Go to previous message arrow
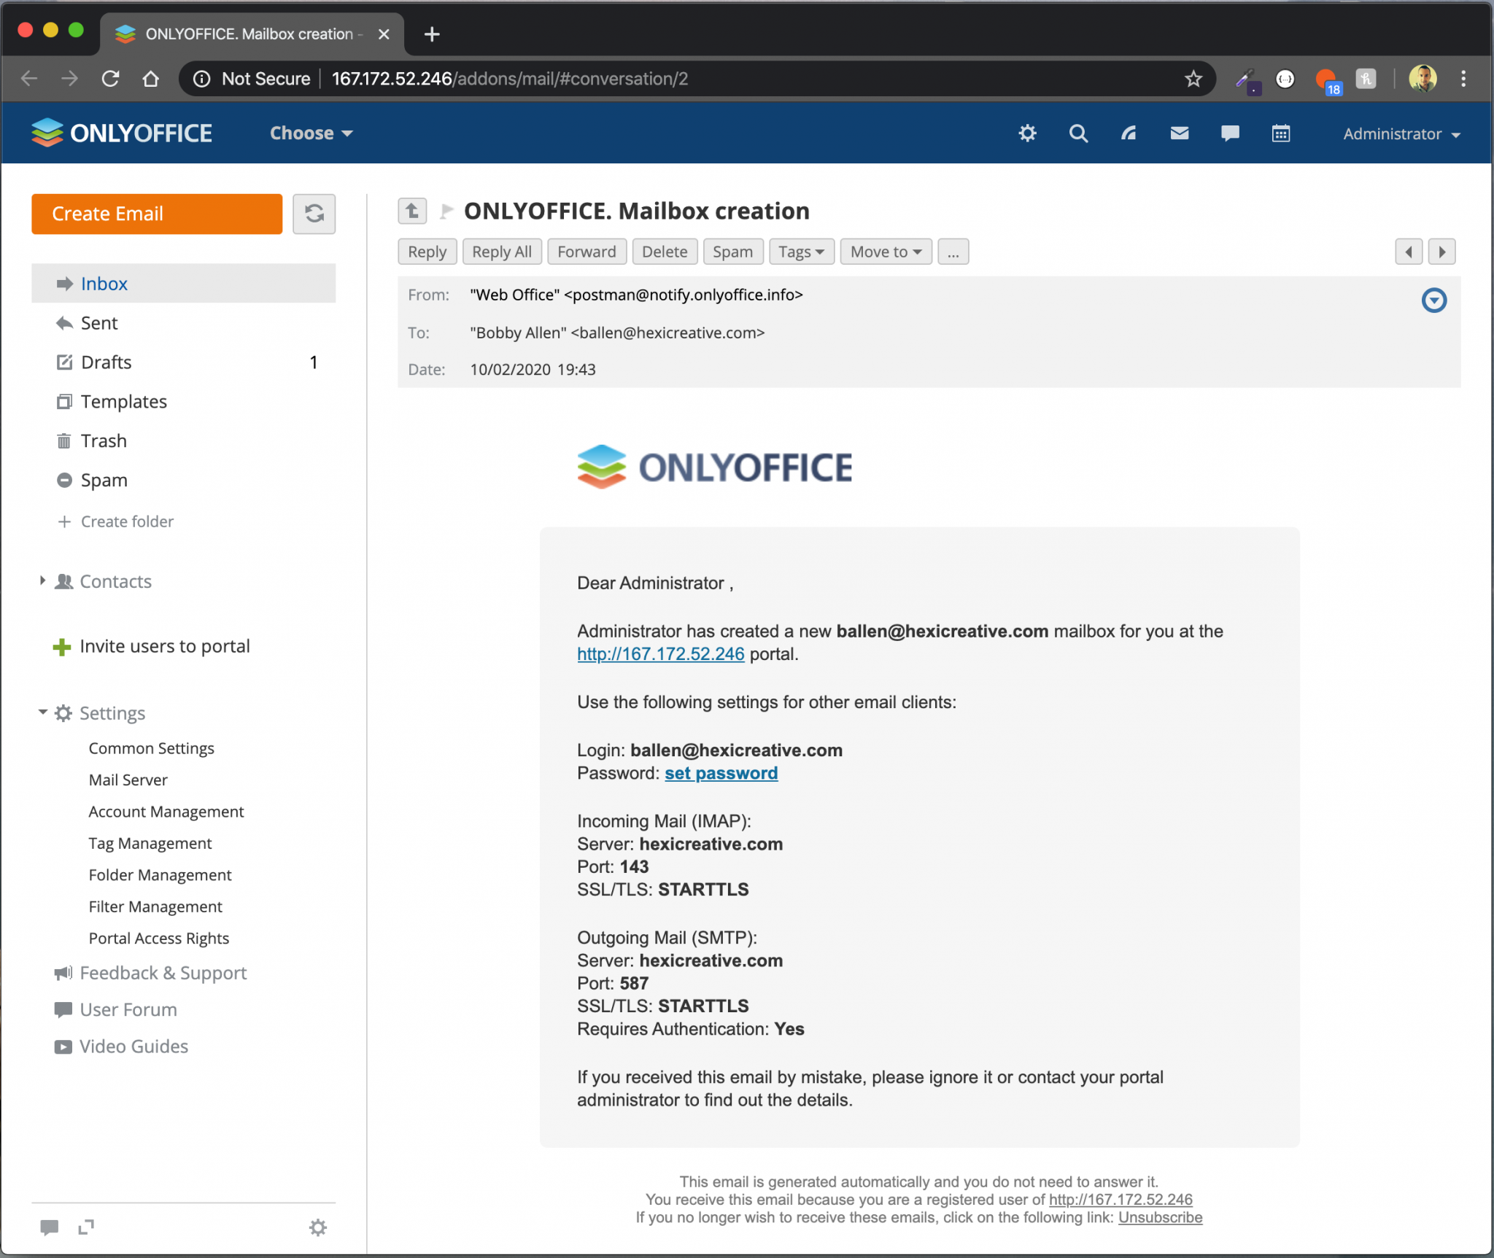 click(1409, 252)
